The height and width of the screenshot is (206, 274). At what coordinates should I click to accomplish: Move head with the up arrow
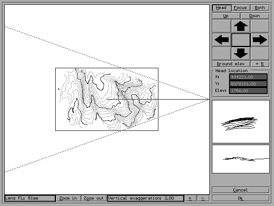241,26
